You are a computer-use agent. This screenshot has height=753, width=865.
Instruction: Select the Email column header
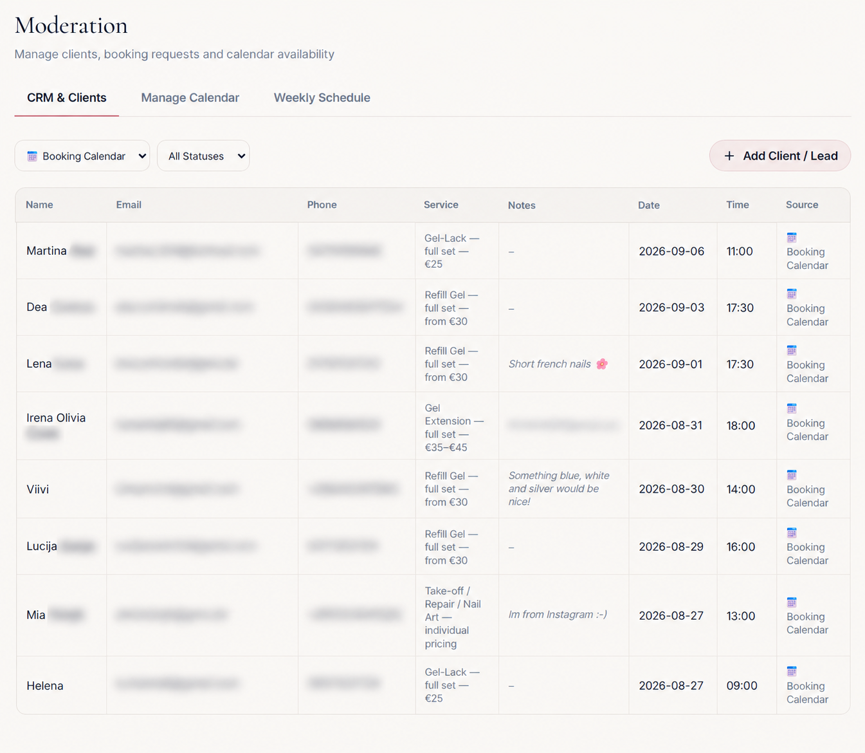[x=129, y=205]
